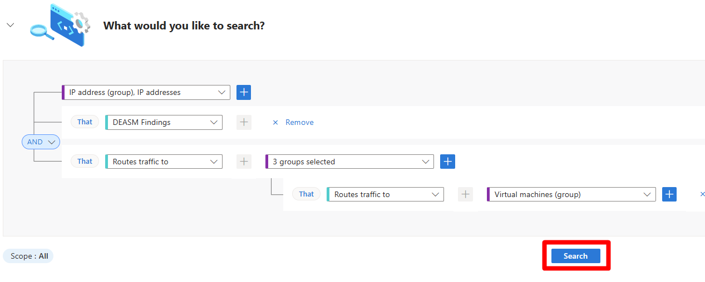This screenshot has width=705, height=282.
Task: Open the DEASM Findings dropdown
Action: point(164,122)
